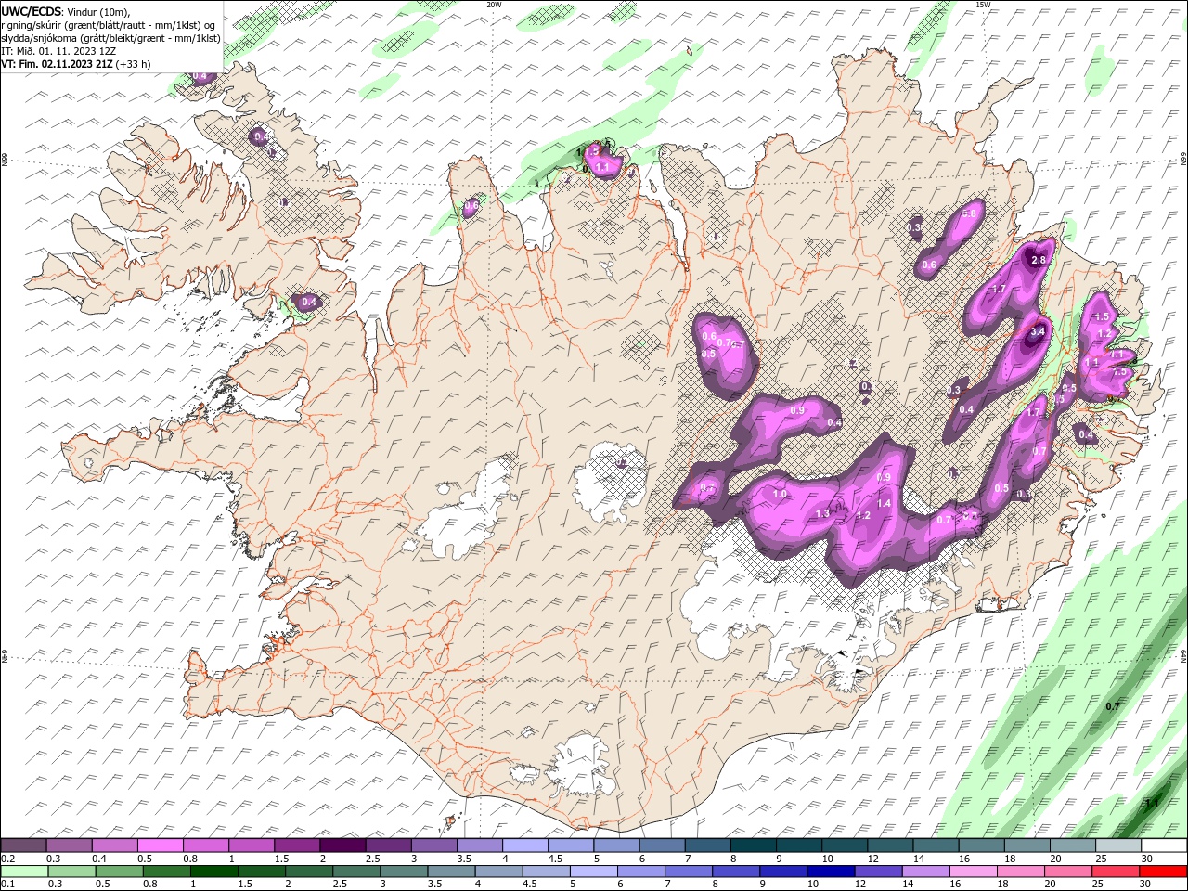
Task: Click the '20W' longitude label
Action: click(x=494, y=5)
